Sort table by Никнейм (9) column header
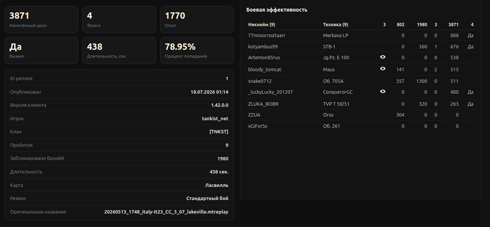Viewport: 490px width, 227px height. point(262,25)
